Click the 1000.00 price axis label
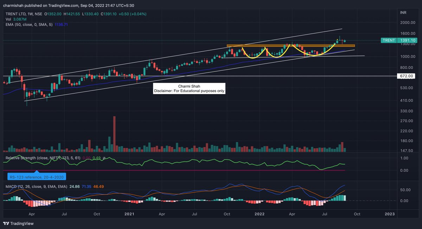This screenshot has height=229, width=422. coord(408,57)
